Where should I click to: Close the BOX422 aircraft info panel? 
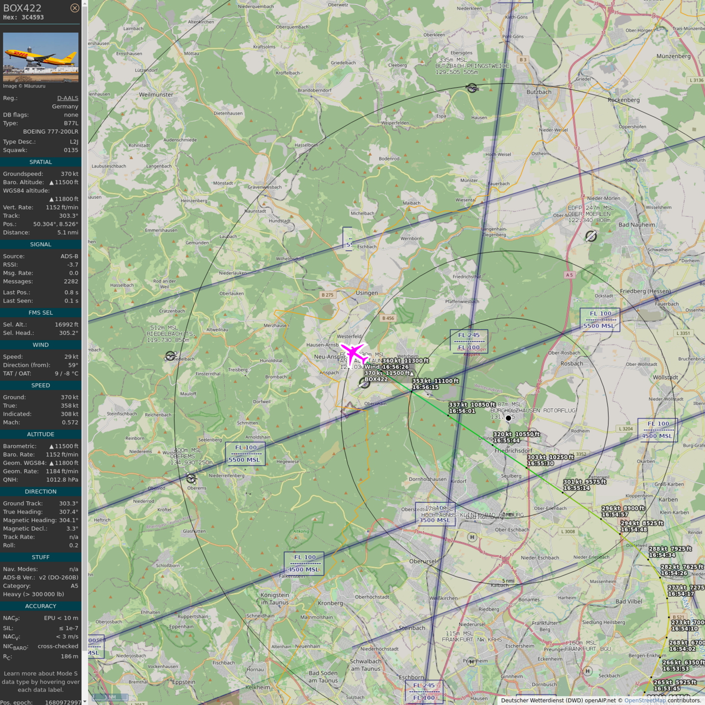[x=74, y=8]
